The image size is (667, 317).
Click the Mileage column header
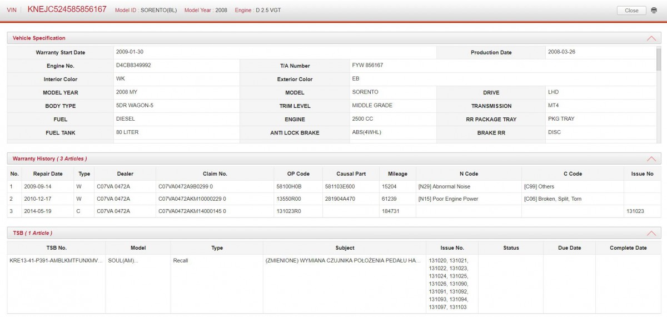pyautogui.click(x=397, y=174)
